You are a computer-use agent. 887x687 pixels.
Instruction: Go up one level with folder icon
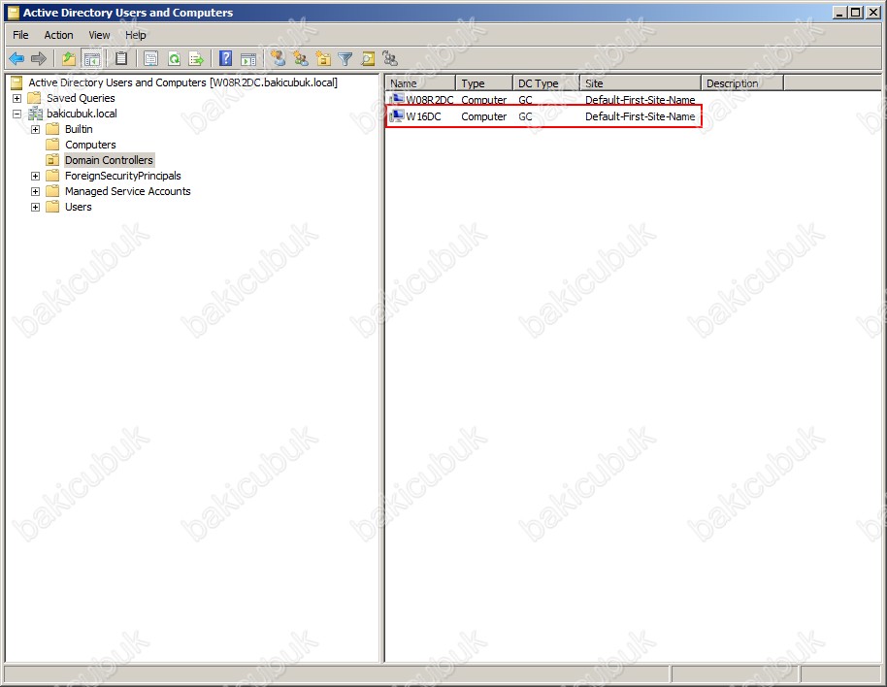point(69,58)
